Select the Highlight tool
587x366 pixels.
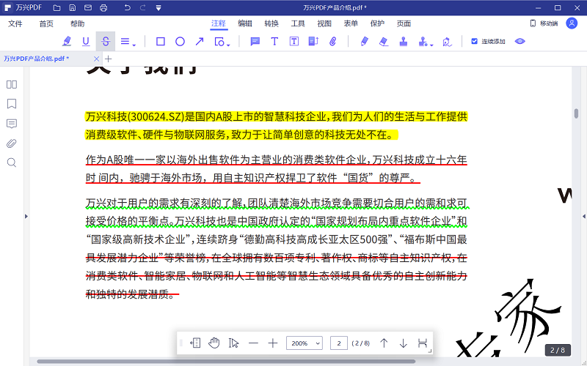point(67,42)
